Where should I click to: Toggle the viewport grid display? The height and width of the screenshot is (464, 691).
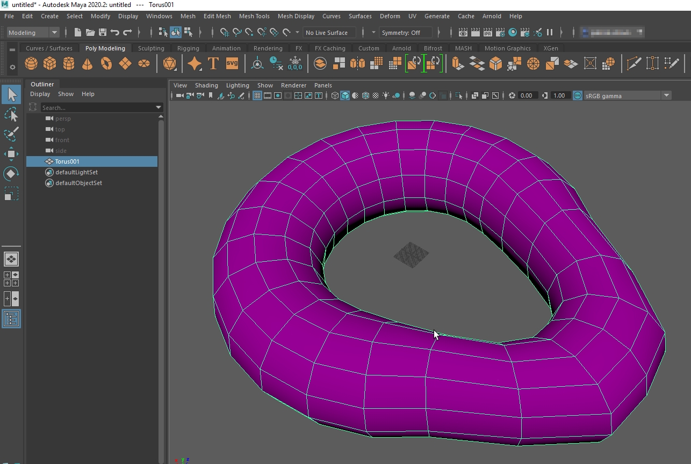pyautogui.click(x=257, y=96)
